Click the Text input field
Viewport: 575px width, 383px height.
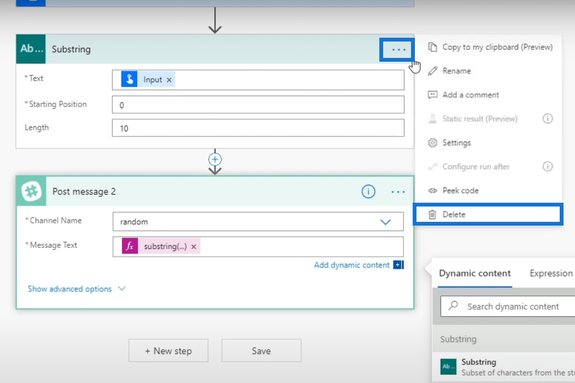tap(258, 80)
